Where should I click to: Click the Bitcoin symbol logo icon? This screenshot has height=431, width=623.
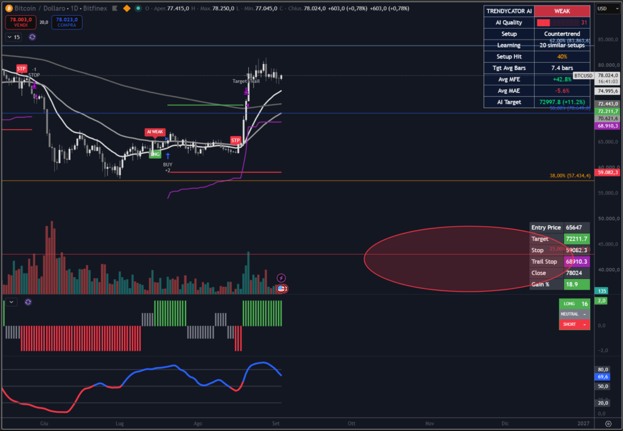(x=9, y=9)
